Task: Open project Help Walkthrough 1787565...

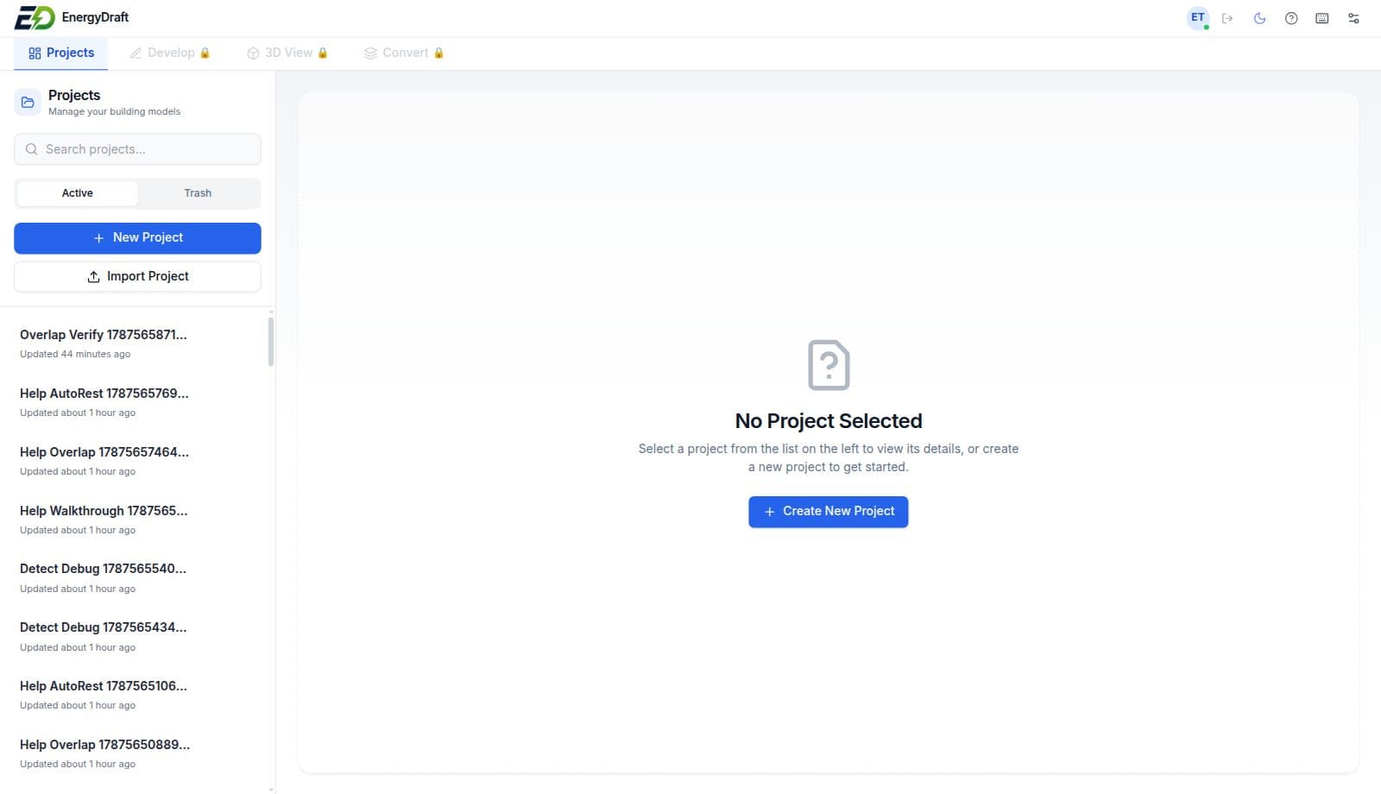Action: click(x=134, y=520)
